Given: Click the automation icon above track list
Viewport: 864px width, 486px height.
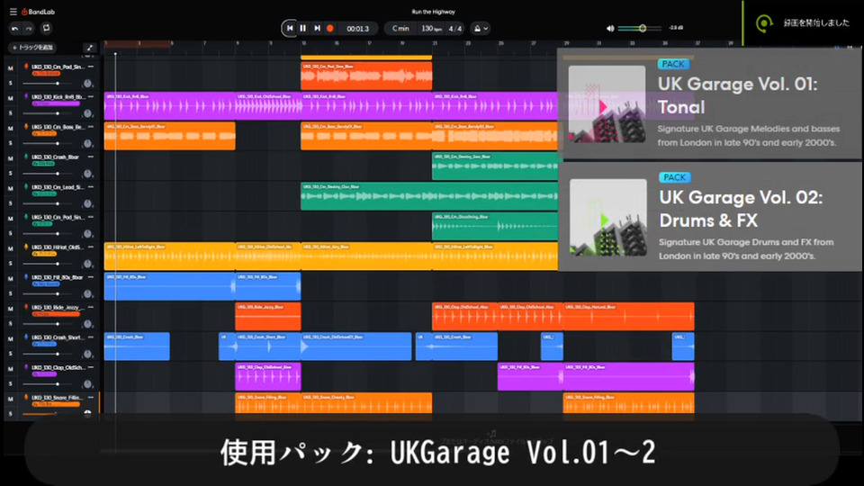Looking at the screenshot, I should [89, 48].
